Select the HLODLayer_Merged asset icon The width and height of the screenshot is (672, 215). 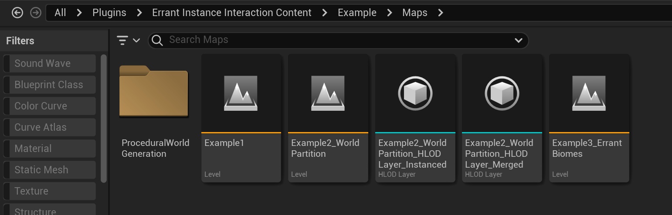[x=502, y=93]
